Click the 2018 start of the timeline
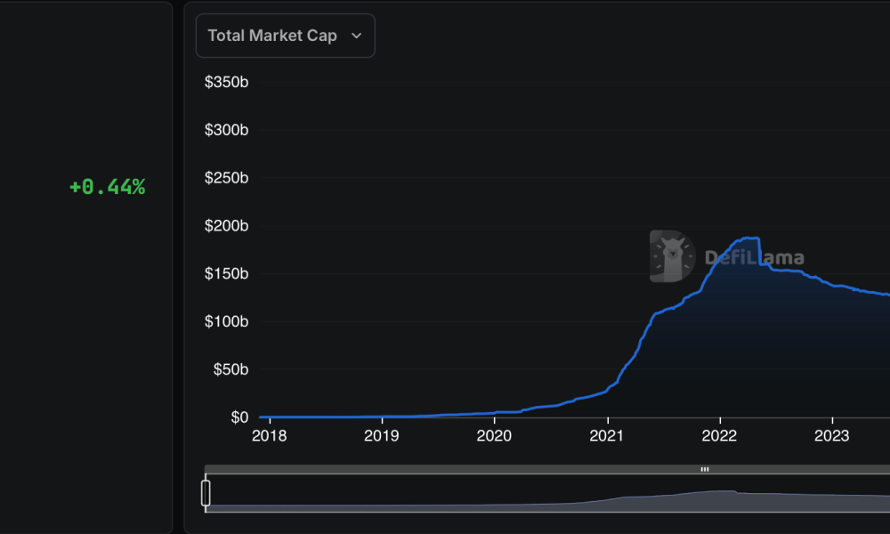 [269, 436]
